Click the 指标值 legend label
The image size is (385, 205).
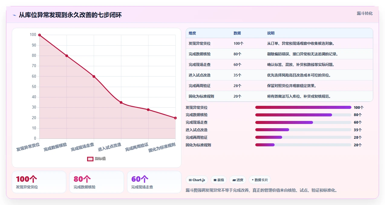(100, 159)
